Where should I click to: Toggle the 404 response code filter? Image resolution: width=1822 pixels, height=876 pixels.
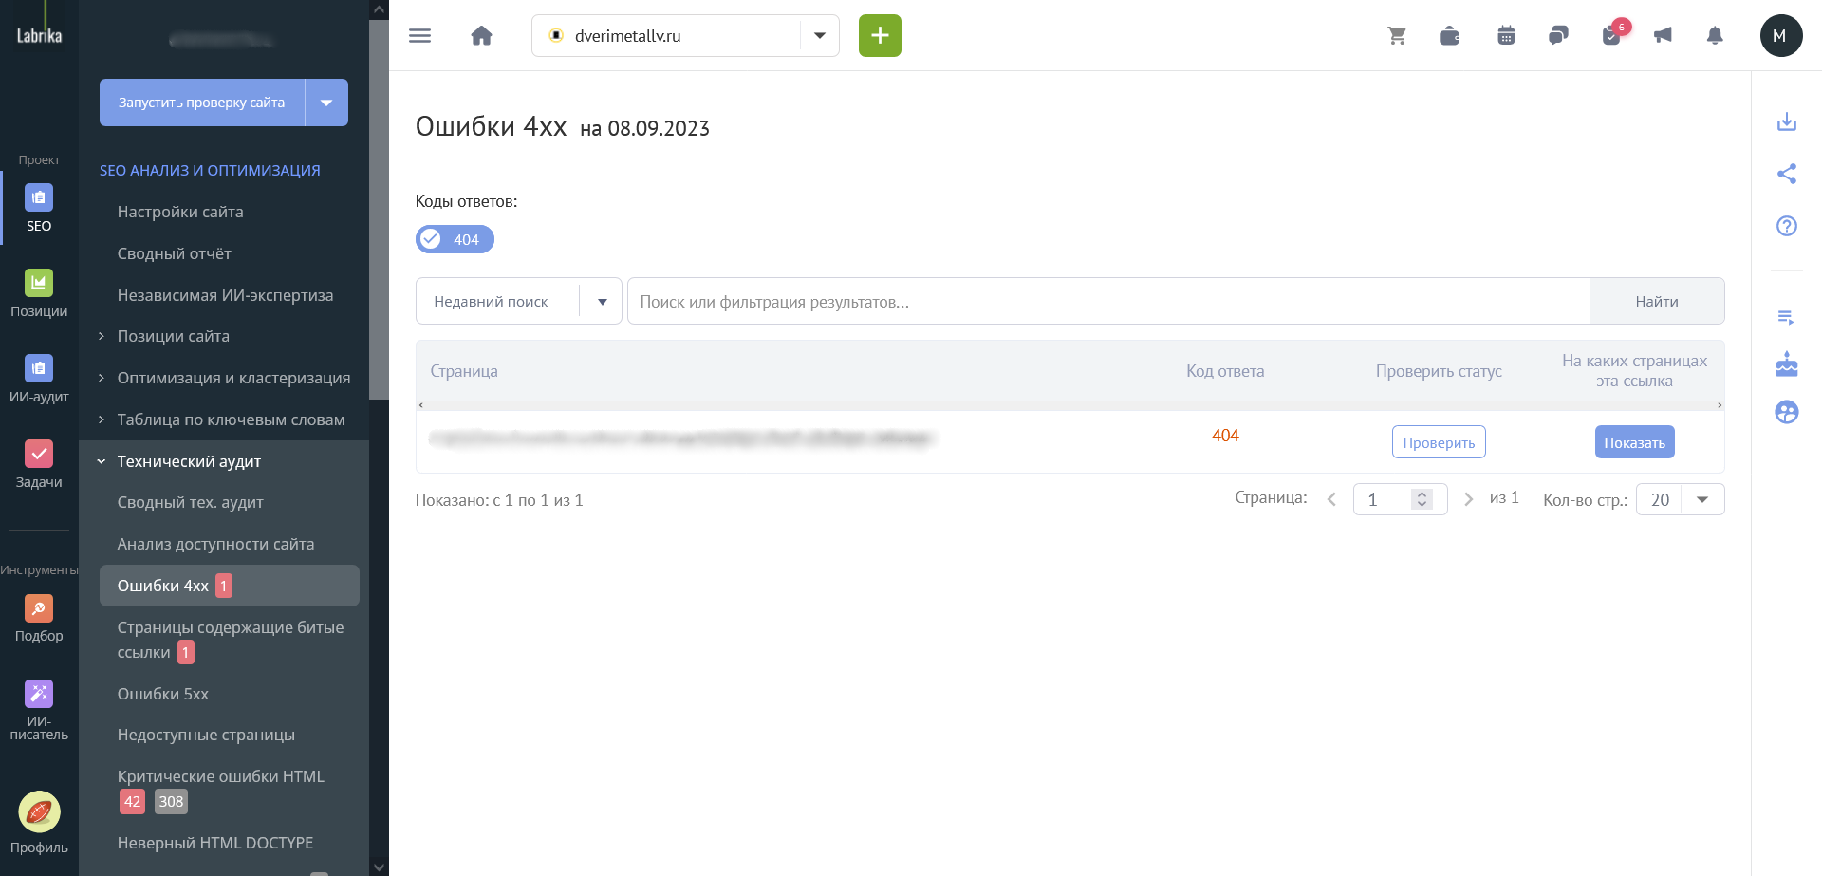455,239
